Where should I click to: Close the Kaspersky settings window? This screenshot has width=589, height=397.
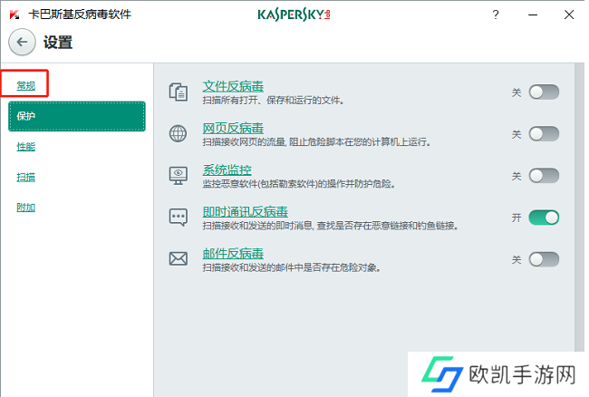(569, 15)
